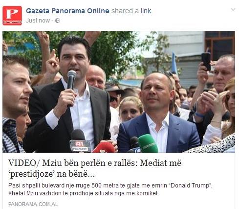Click the 'shared a link' text
239x209 pixels.
(132, 11)
